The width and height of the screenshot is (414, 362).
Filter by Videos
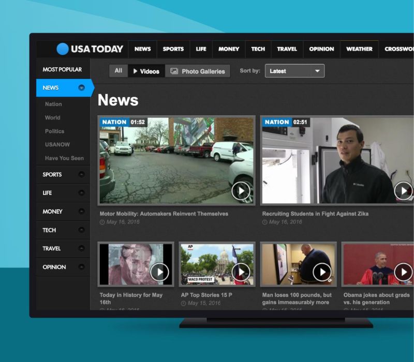[x=146, y=71]
